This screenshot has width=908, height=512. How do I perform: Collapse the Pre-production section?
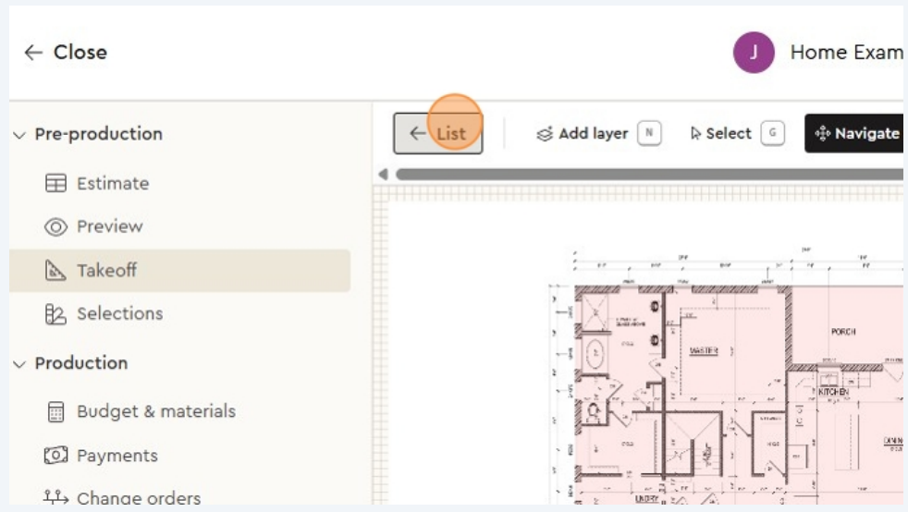coord(20,134)
